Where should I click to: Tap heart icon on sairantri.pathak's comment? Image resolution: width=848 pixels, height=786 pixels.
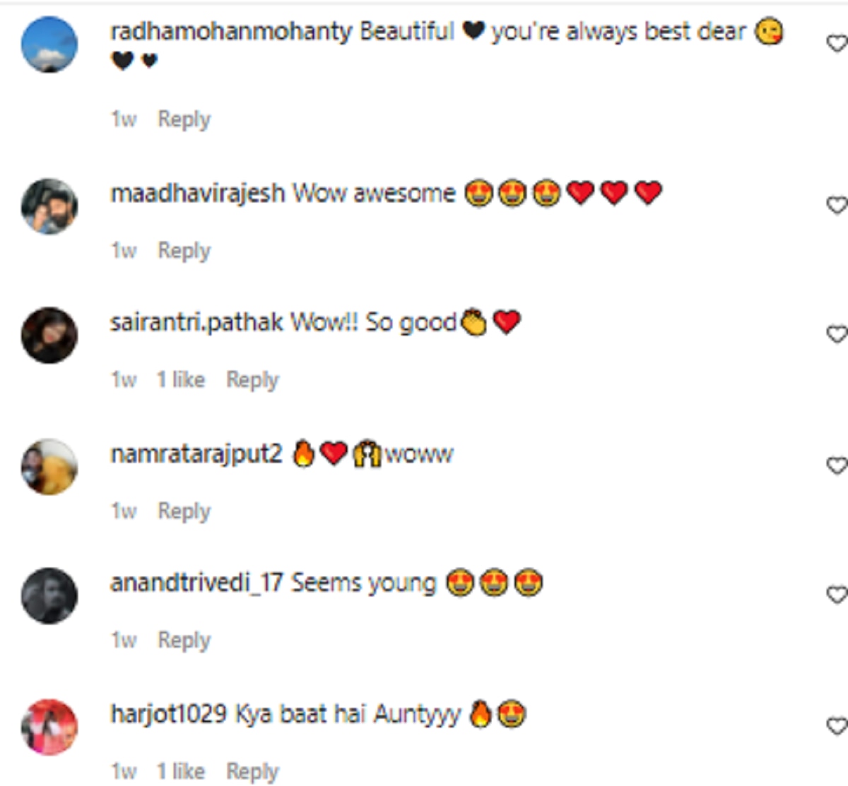coord(837,333)
